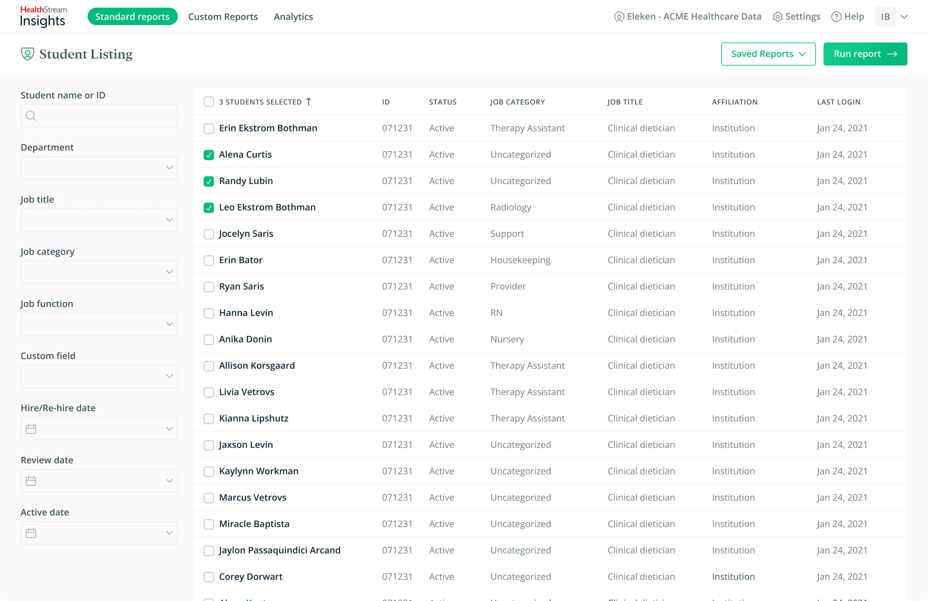The width and height of the screenshot is (928, 601).
Task: Open the Hire/Re-hire date calendar icon
Action: (x=31, y=428)
